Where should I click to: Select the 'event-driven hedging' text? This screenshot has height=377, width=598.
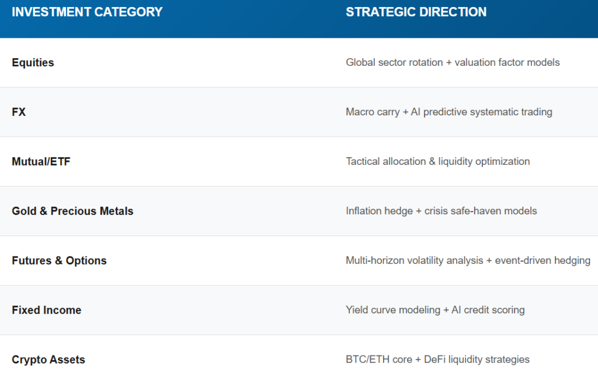tap(543, 260)
